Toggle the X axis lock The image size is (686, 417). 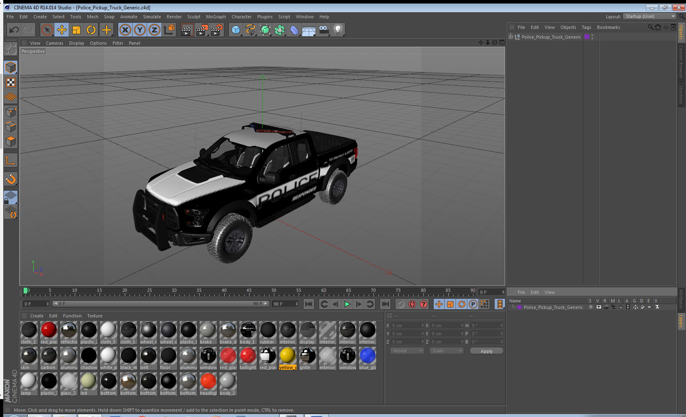coord(125,30)
